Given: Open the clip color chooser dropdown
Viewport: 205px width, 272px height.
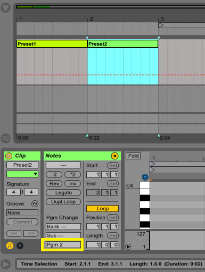Looking at the screenshot, I should pos(22,174).
